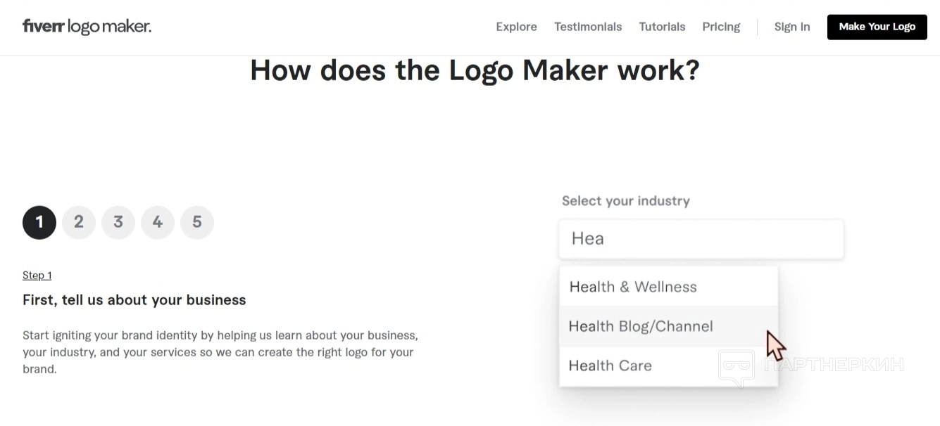Screen dimensions: 940x426
Task: Select Health Blog/Channel option
Action: [641, 326]
